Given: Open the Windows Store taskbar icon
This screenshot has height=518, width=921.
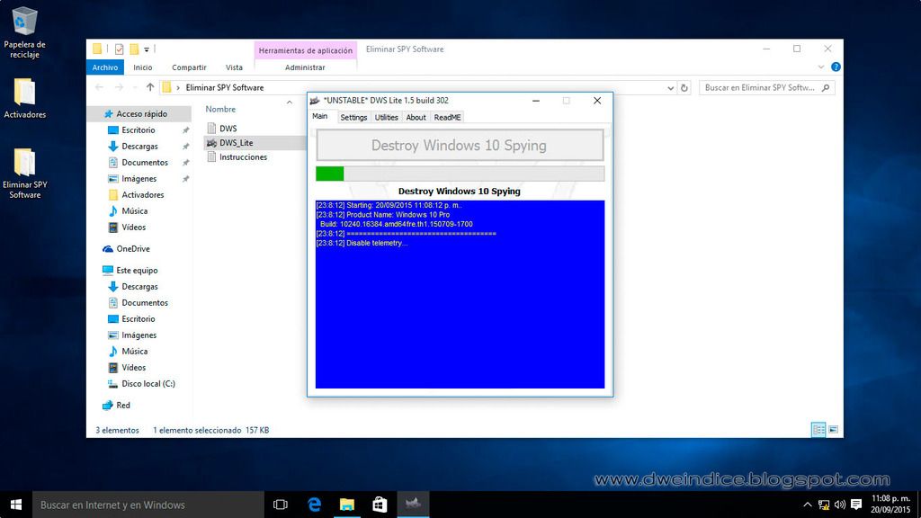Looking at the screenshot, I should [380, 505].
